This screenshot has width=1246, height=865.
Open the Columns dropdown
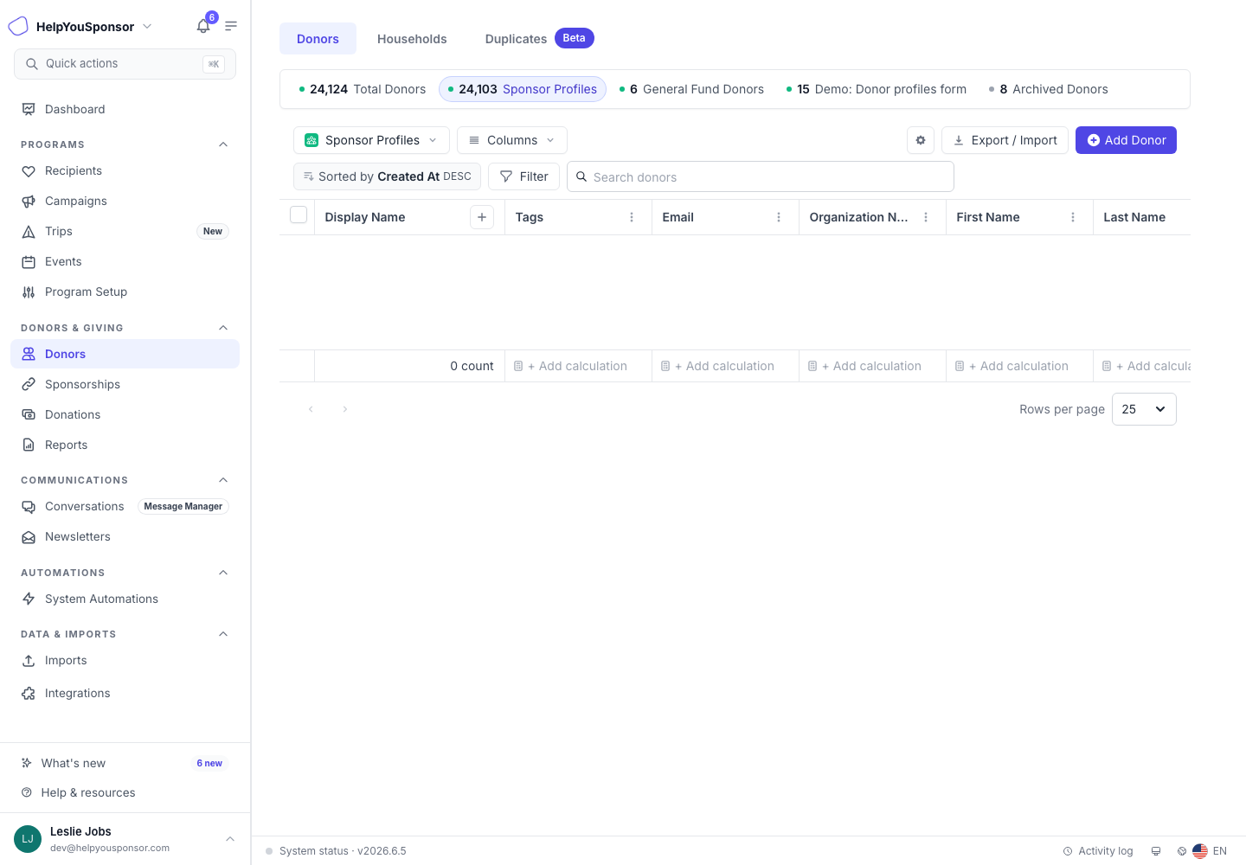point(512,140)
